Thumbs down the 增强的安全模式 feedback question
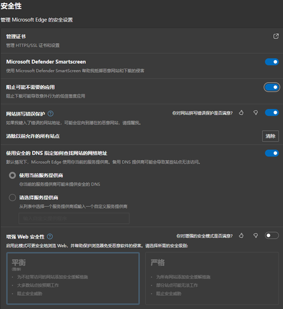Image resolution: width=283 pixels, height=309 pixels. coord(255,236)
